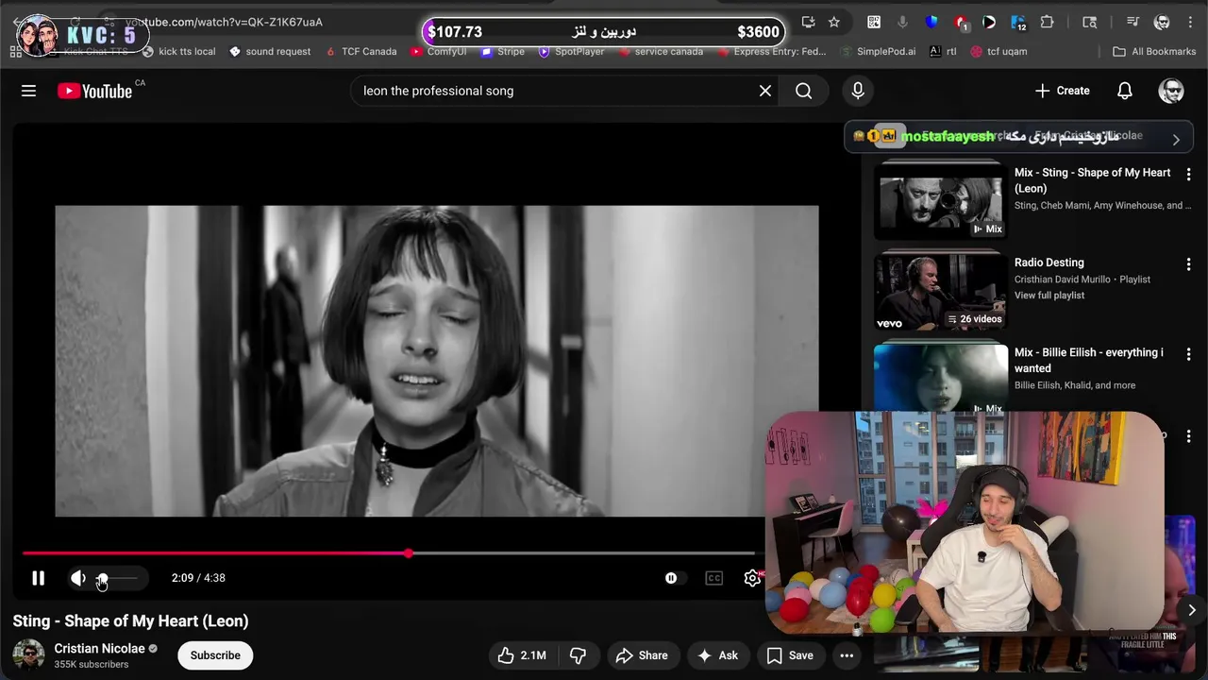Open options for Mix - Sting Shape of My Heart
This screenshot has height=680, width=1208.
pos(1188,174)
